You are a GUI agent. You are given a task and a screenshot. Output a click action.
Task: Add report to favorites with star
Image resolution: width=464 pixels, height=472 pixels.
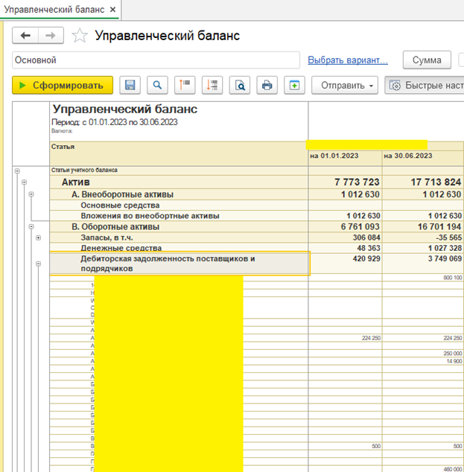80,36
